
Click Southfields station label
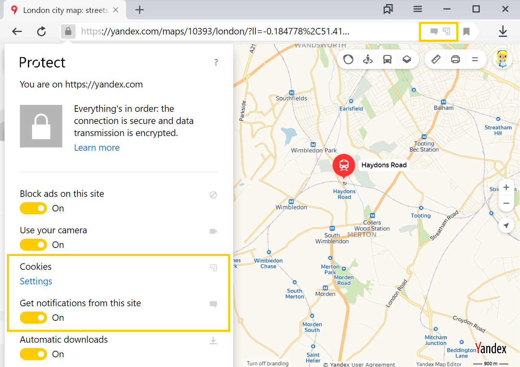(x=291, y=98)
